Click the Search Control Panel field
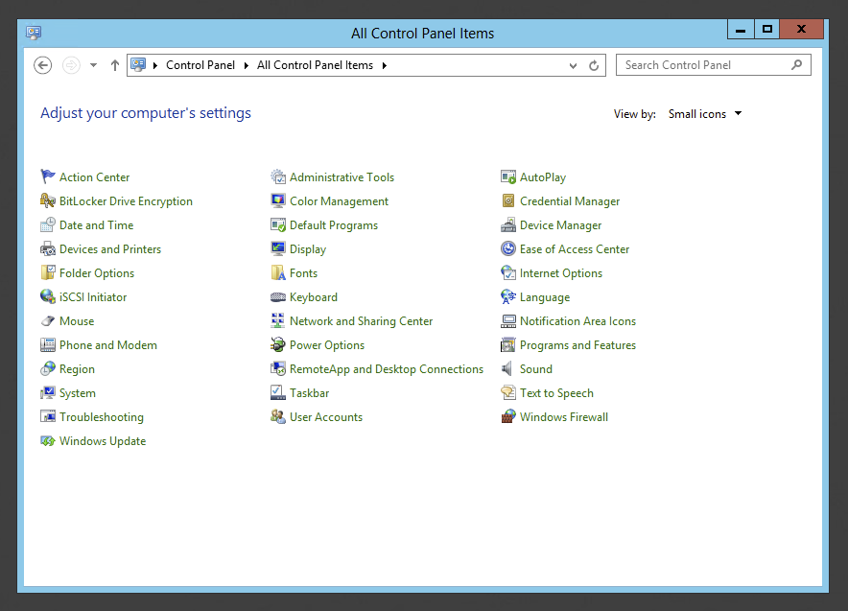Image resolution: width=848 pixels, height=611 pixels. [x=705, y=65]
